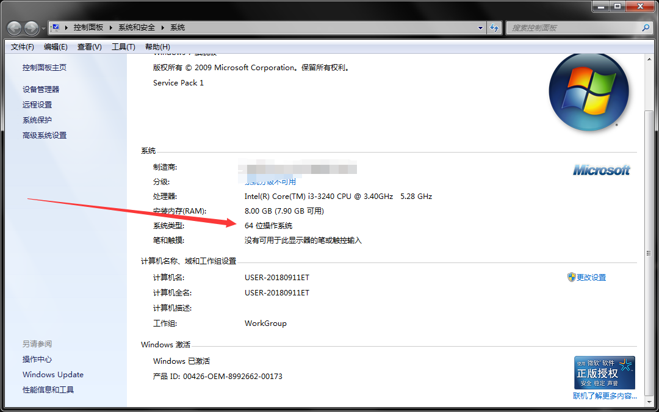Click the 正版授权 genuine software badge
The width and height of the screenshot is (659, 412).
point(604,372)
